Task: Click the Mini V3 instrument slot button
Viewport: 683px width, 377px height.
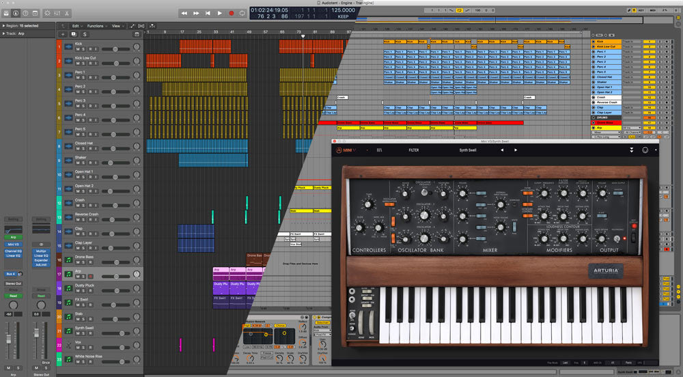Action: pyautogui.click(x=14, y=244)
